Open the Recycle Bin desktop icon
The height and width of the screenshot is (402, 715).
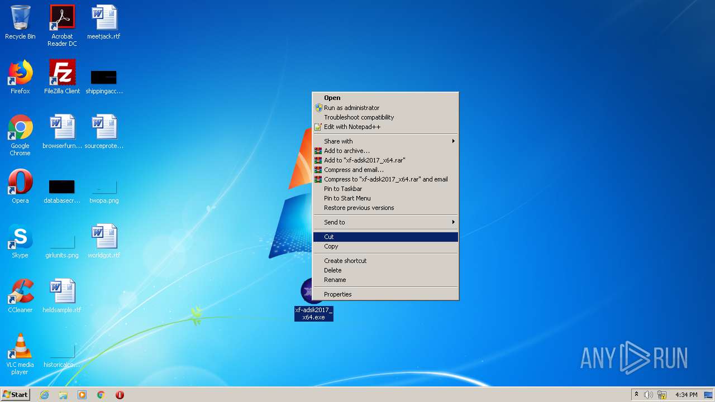(x=20, y=22)
